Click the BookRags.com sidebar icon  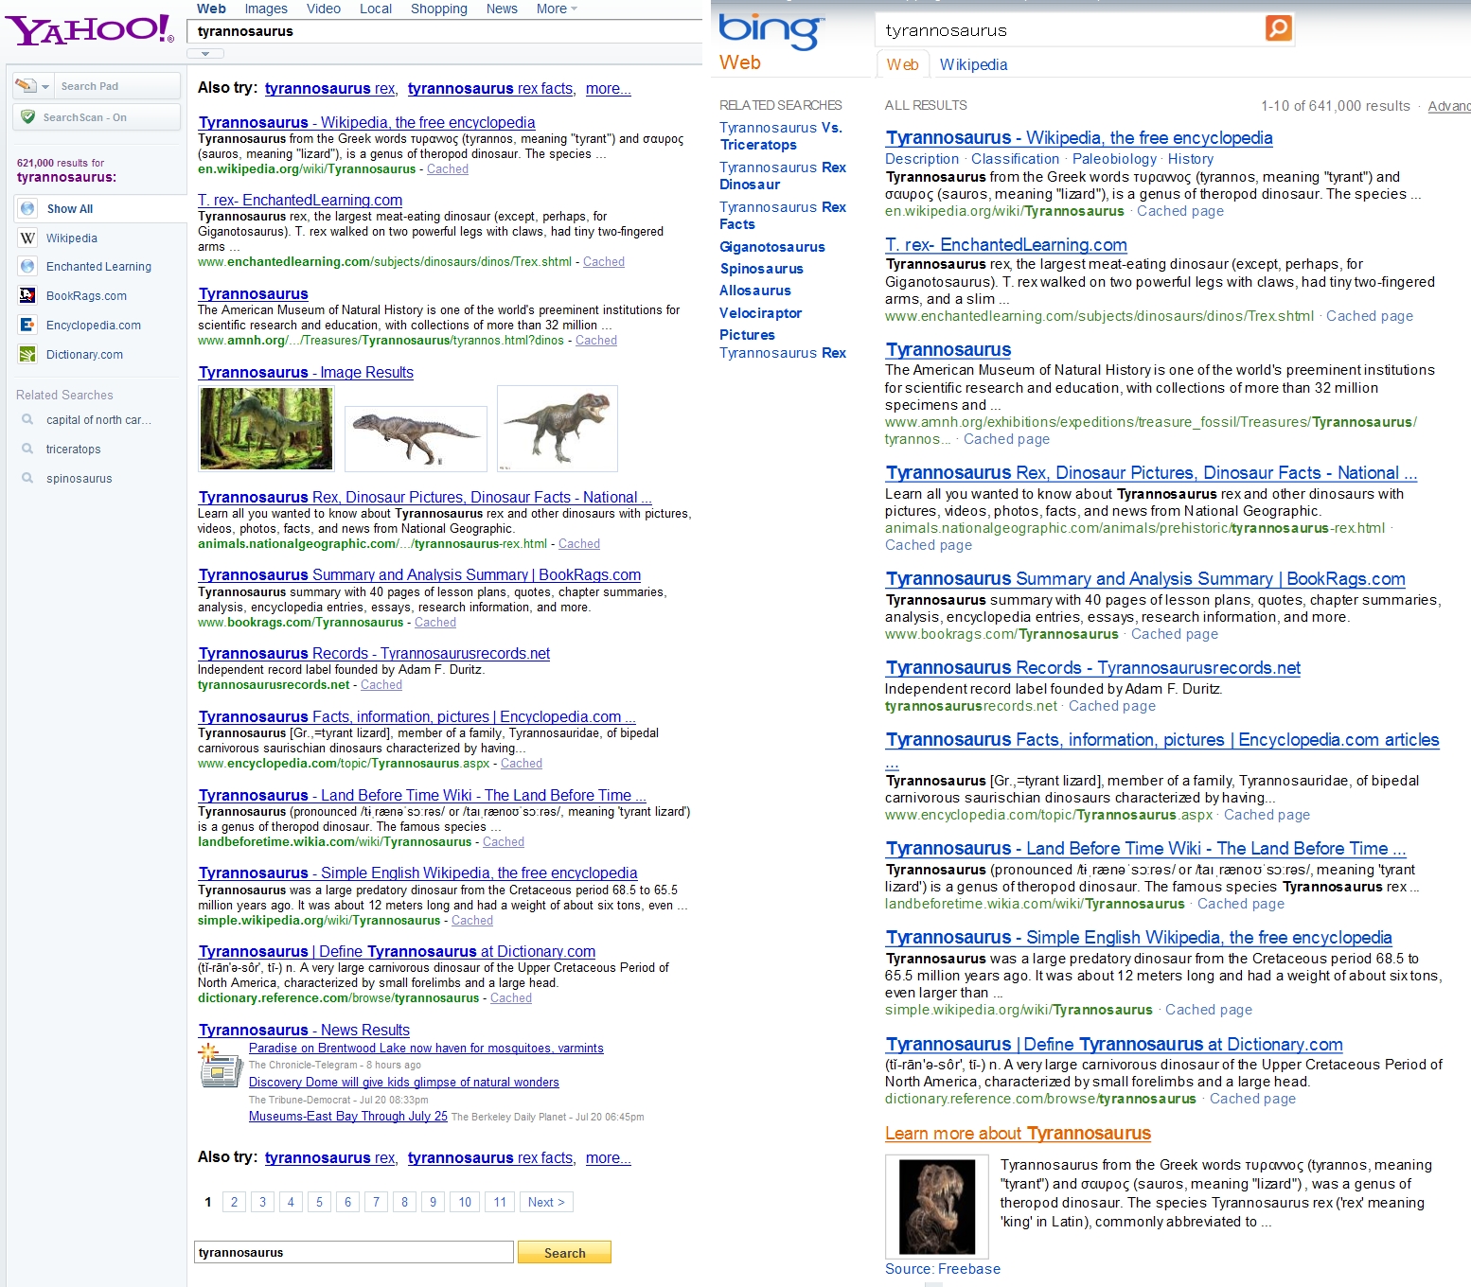tap(27, 296)
